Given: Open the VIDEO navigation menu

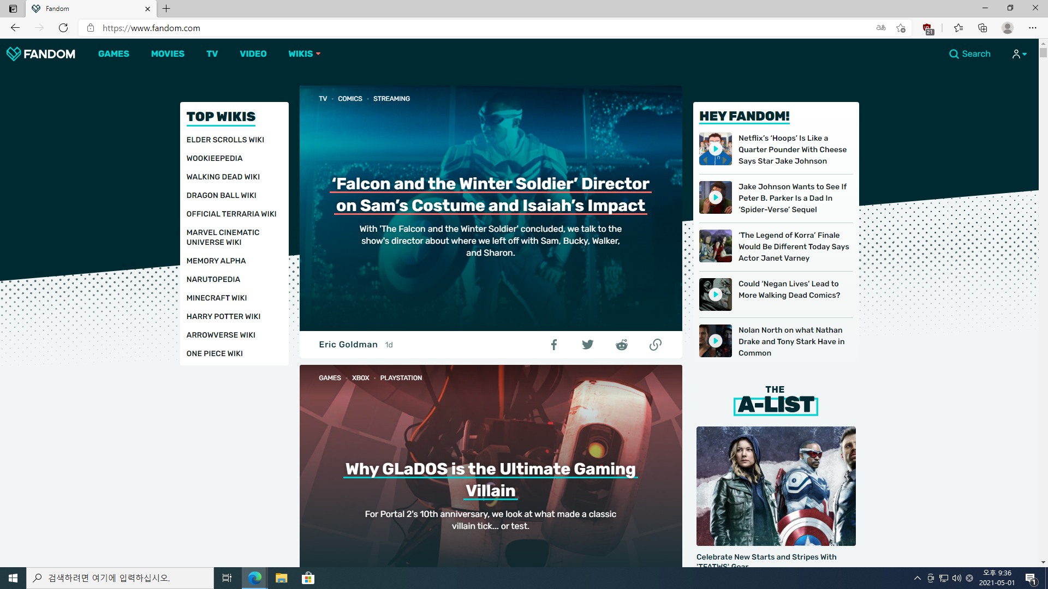Looking at the screenshot, I should point(253,53).
